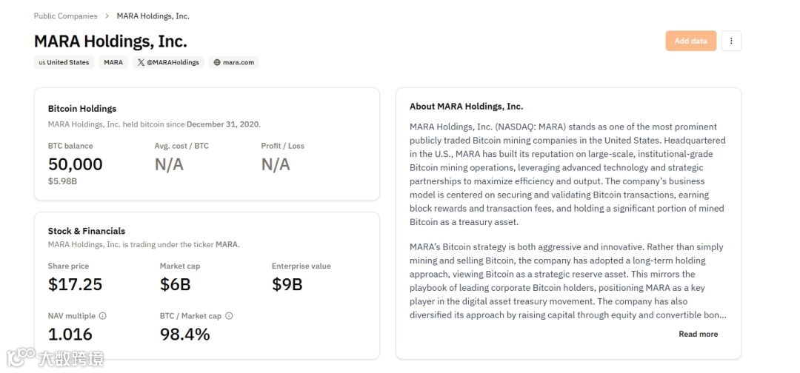Open the three-dot more options menu
Screen dimensions: 800x373
pyautogui.click(x=731, y=41)
